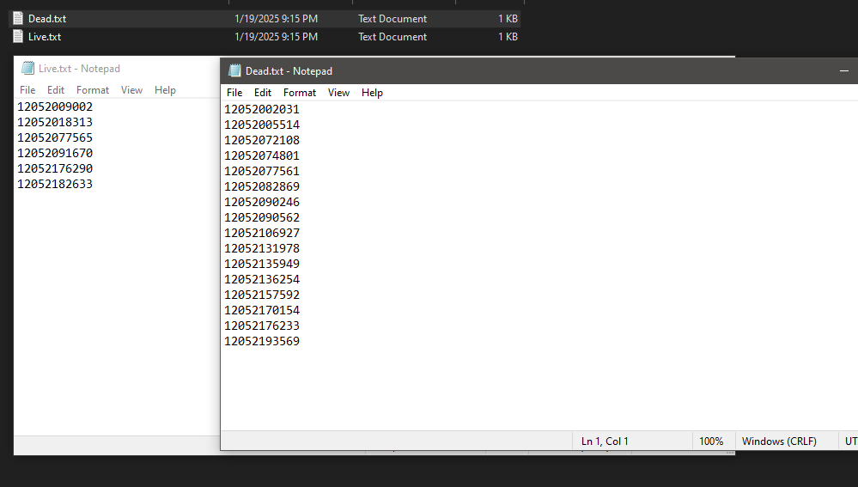Click the 1 KB size of Live.txt

(508, 37)
